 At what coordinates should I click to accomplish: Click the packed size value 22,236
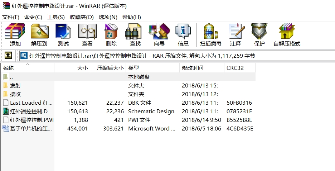pyautogui.click(x=115, y=111)
